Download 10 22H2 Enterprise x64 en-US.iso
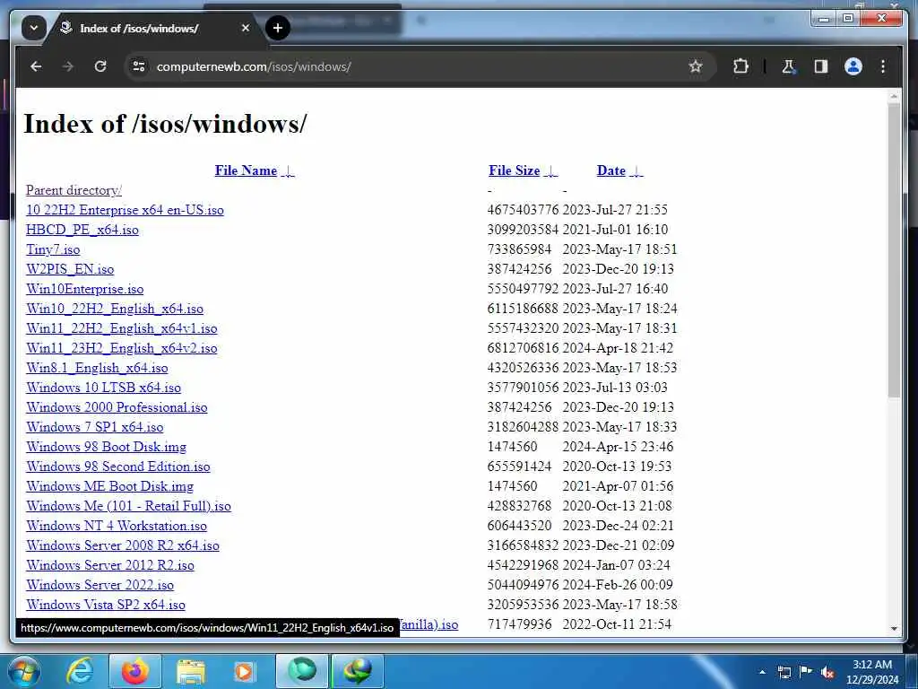The image size is (918, 689). click(x=125, y=210)
